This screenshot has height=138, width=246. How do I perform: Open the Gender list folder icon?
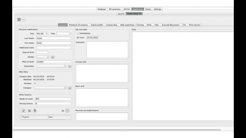coord(53,57)
